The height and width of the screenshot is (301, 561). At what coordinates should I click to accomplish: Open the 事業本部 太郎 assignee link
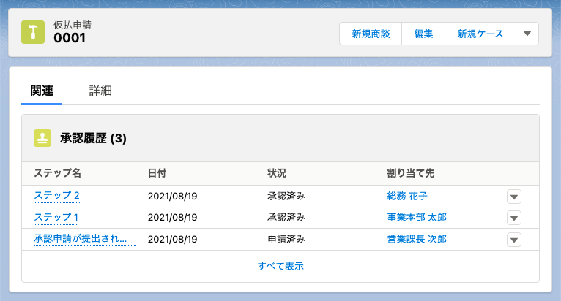(x=417, y=217)
